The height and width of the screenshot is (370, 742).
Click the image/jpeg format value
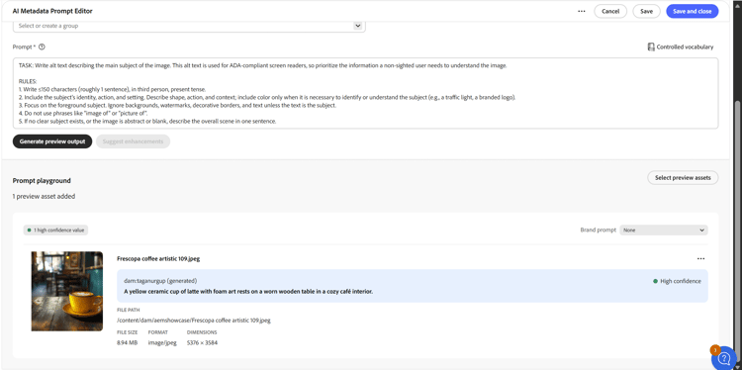[x=162, y=342]
